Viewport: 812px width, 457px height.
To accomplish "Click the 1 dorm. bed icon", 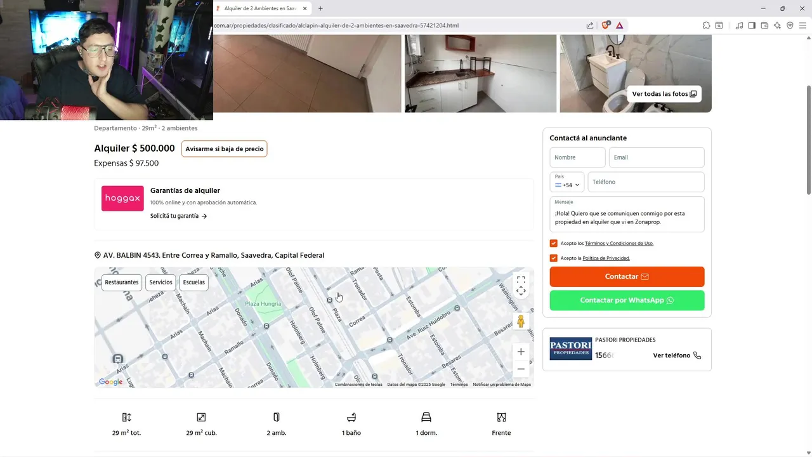I will pos(426,417).
